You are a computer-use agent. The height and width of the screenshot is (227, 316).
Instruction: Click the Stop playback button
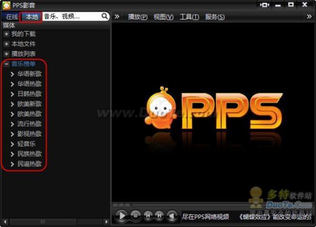pos(136,215)
